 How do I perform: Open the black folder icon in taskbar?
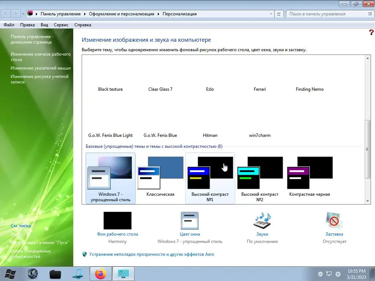[x=55, y=274]
